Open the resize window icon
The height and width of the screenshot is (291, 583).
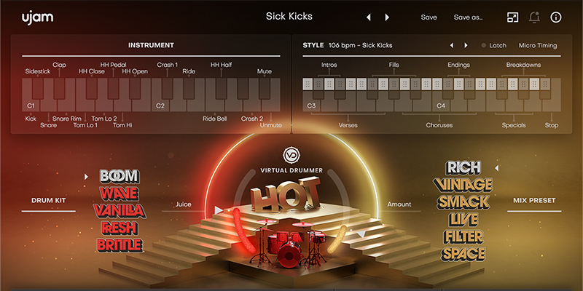[x=513, y=17]
